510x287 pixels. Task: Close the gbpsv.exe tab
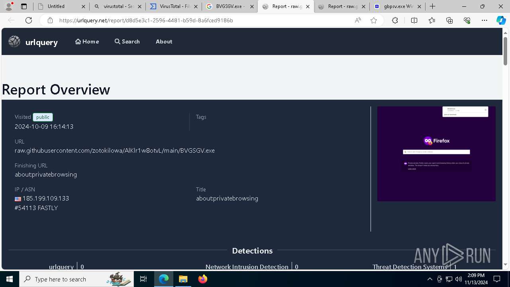tap(419, 7)
